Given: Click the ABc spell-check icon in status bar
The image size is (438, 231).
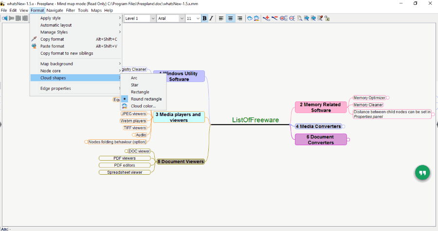Looking at the screenshot, I should [5, 229].
